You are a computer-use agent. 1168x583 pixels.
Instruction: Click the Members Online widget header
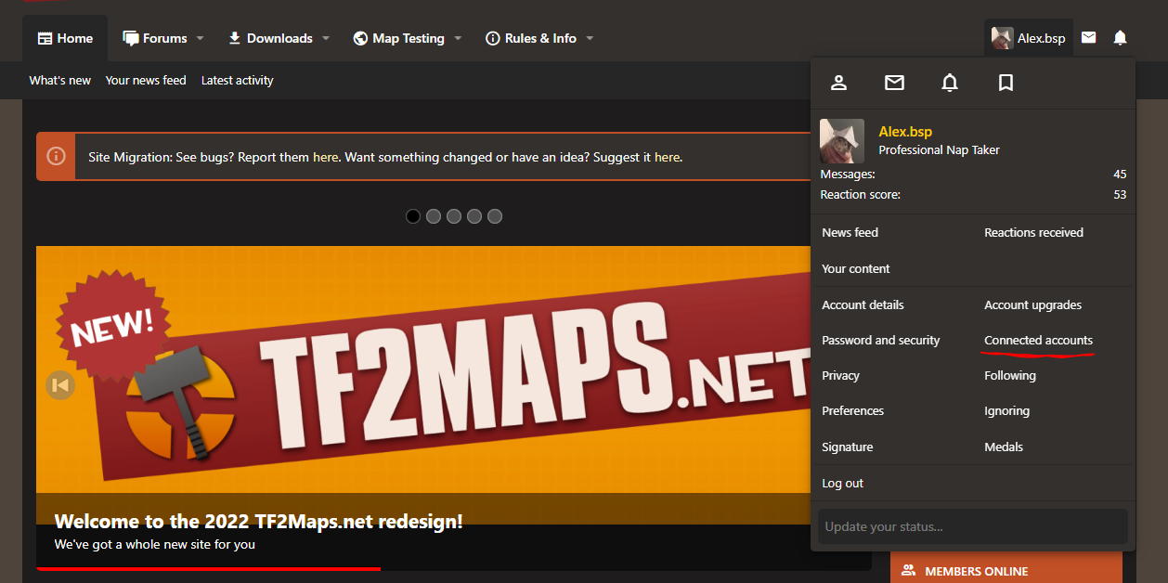[x=1006, y=569]
